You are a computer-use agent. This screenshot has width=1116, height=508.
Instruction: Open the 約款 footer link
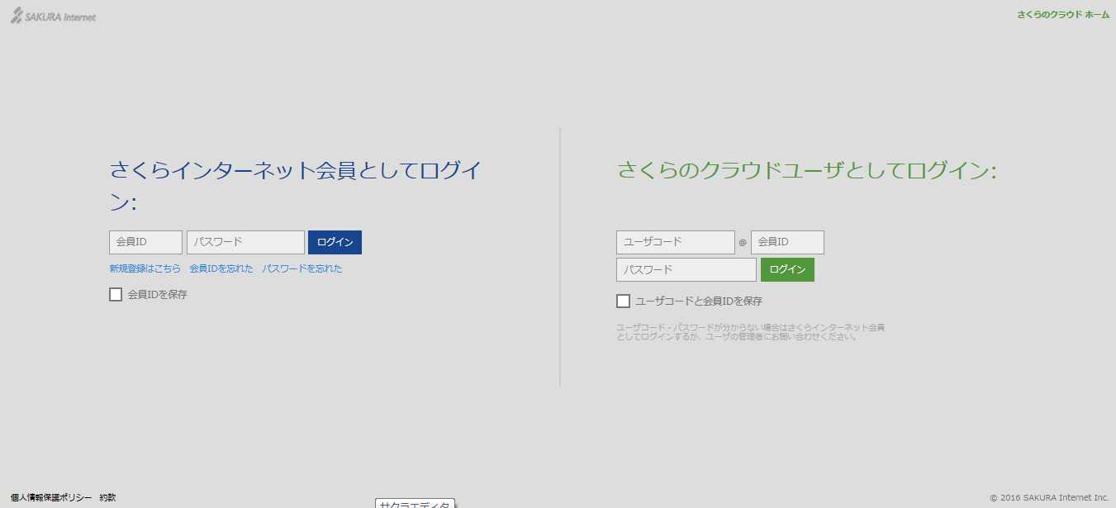click(x=107, y=497)
